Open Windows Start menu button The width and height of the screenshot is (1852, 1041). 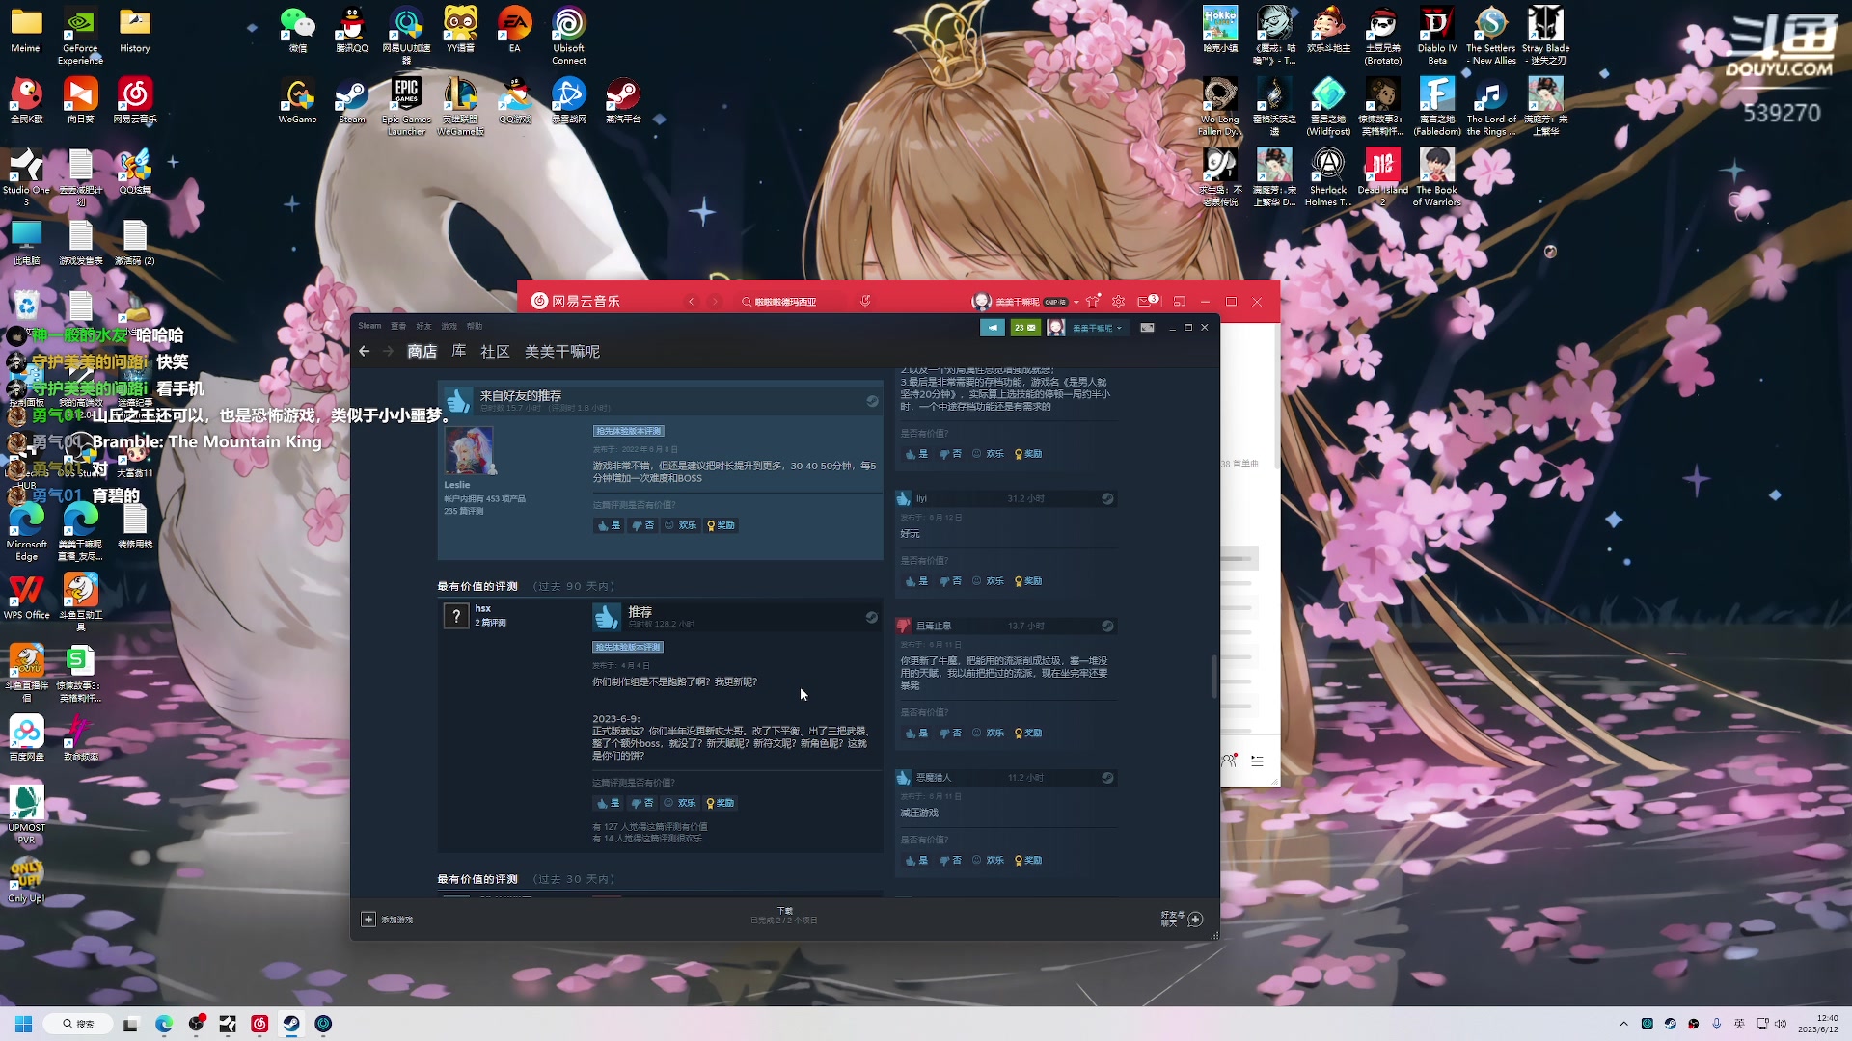pyautogui.click(x=24, y=1024)
